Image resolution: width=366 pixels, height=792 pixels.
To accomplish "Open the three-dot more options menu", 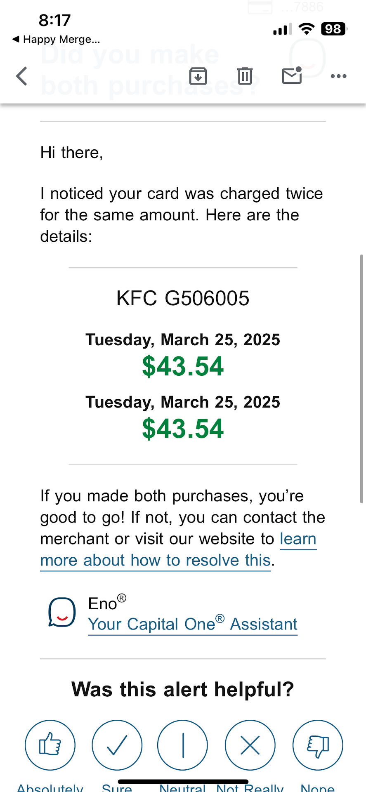I will pyautogui.click(x=338, y=76).
